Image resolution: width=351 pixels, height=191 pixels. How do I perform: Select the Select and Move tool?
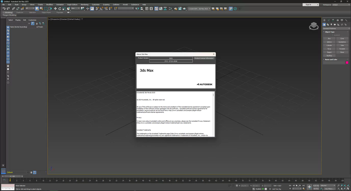click(x=56, y=8)
